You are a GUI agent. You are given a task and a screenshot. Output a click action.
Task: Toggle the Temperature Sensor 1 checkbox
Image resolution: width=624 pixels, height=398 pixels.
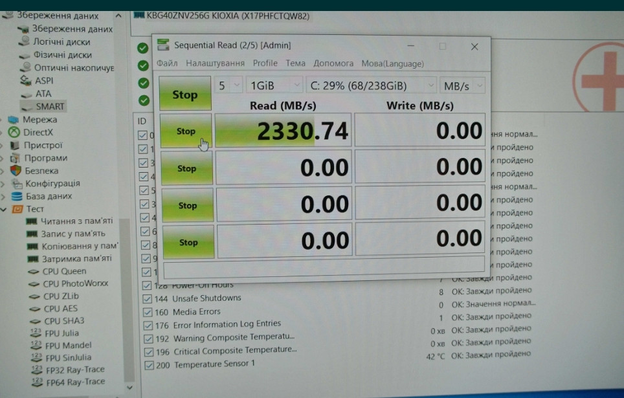tap(148, 364)
